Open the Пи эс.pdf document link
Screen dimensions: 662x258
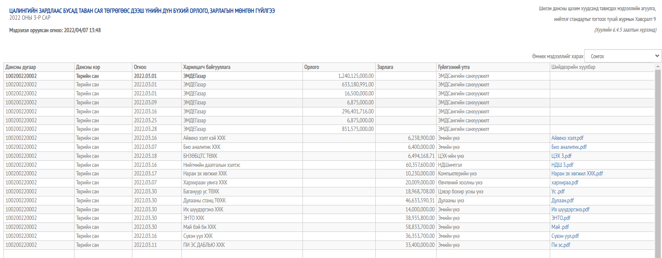coord(561,245)
